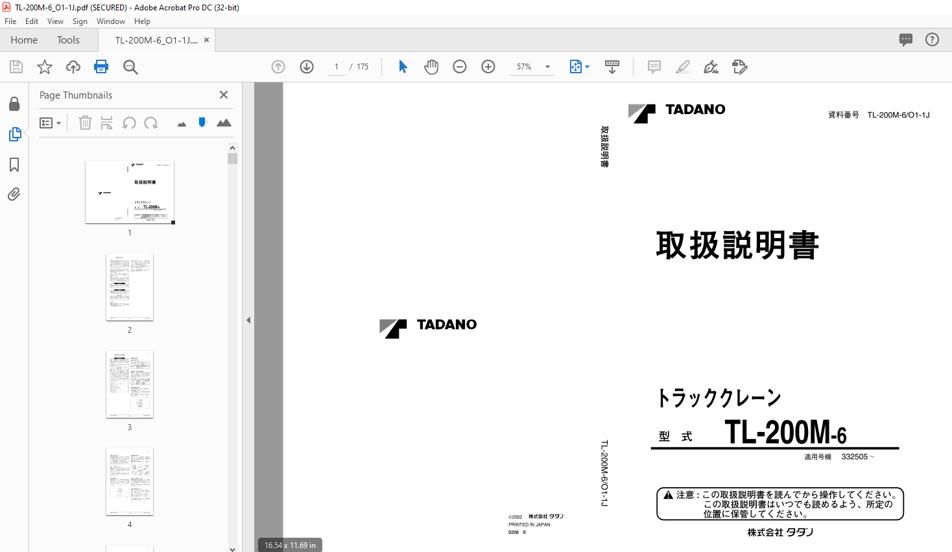This screenshot has width=952, height=552.
Task: Add a sticky note comment
Action: 654,67
